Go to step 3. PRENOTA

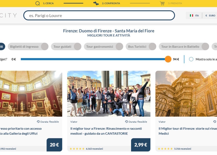[175, 3]
